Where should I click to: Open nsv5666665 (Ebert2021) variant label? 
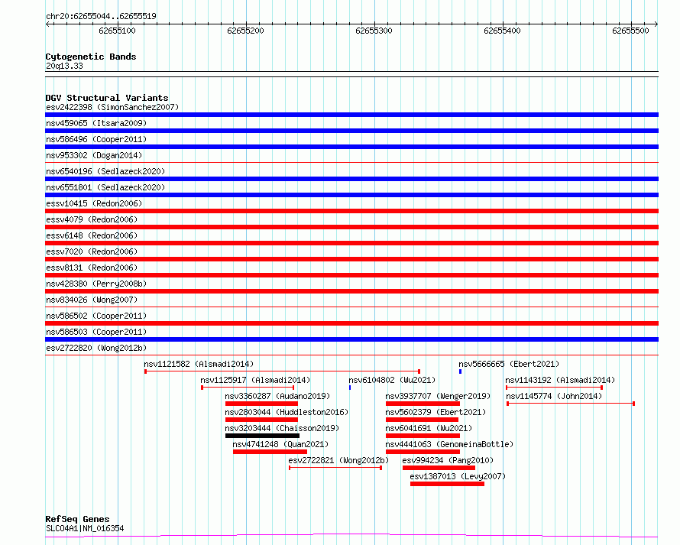pyautogui.click(x=509, y=364)
